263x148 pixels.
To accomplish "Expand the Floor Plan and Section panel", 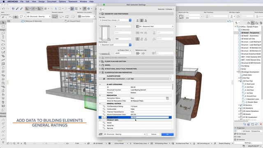I will [100, 61].
